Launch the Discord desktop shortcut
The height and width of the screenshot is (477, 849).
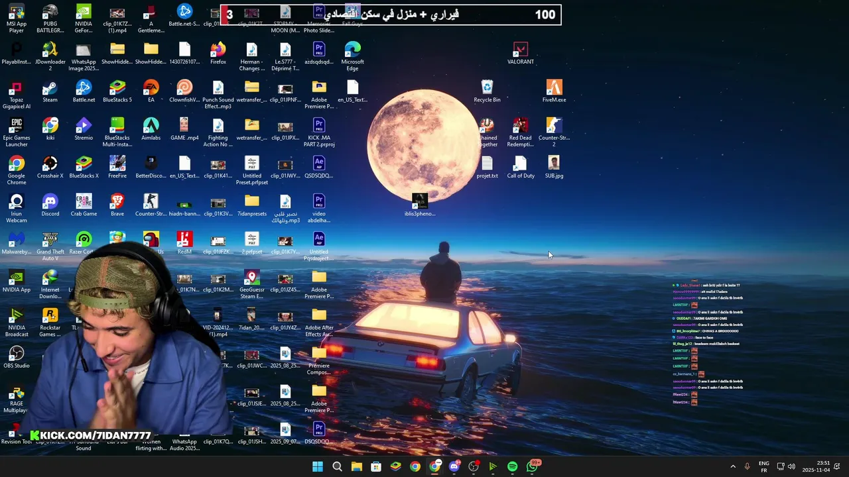[x=50, y=205]
